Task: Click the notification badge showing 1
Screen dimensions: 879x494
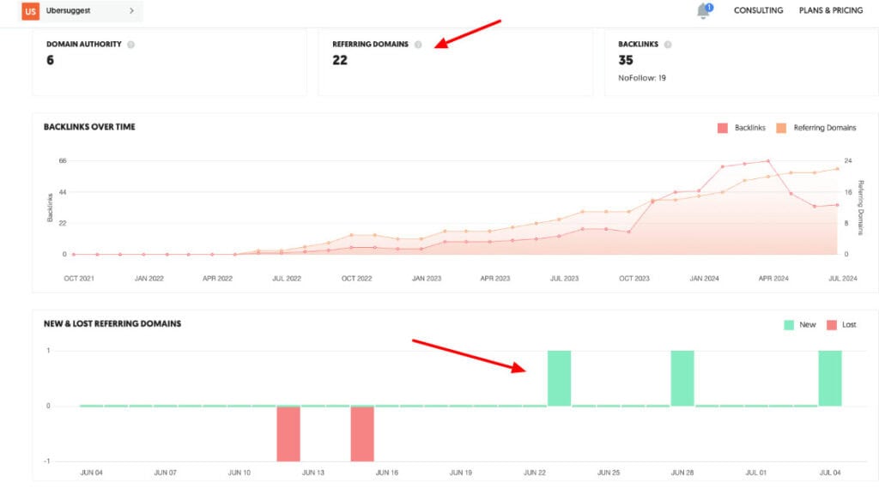Action: pos(709,5)
